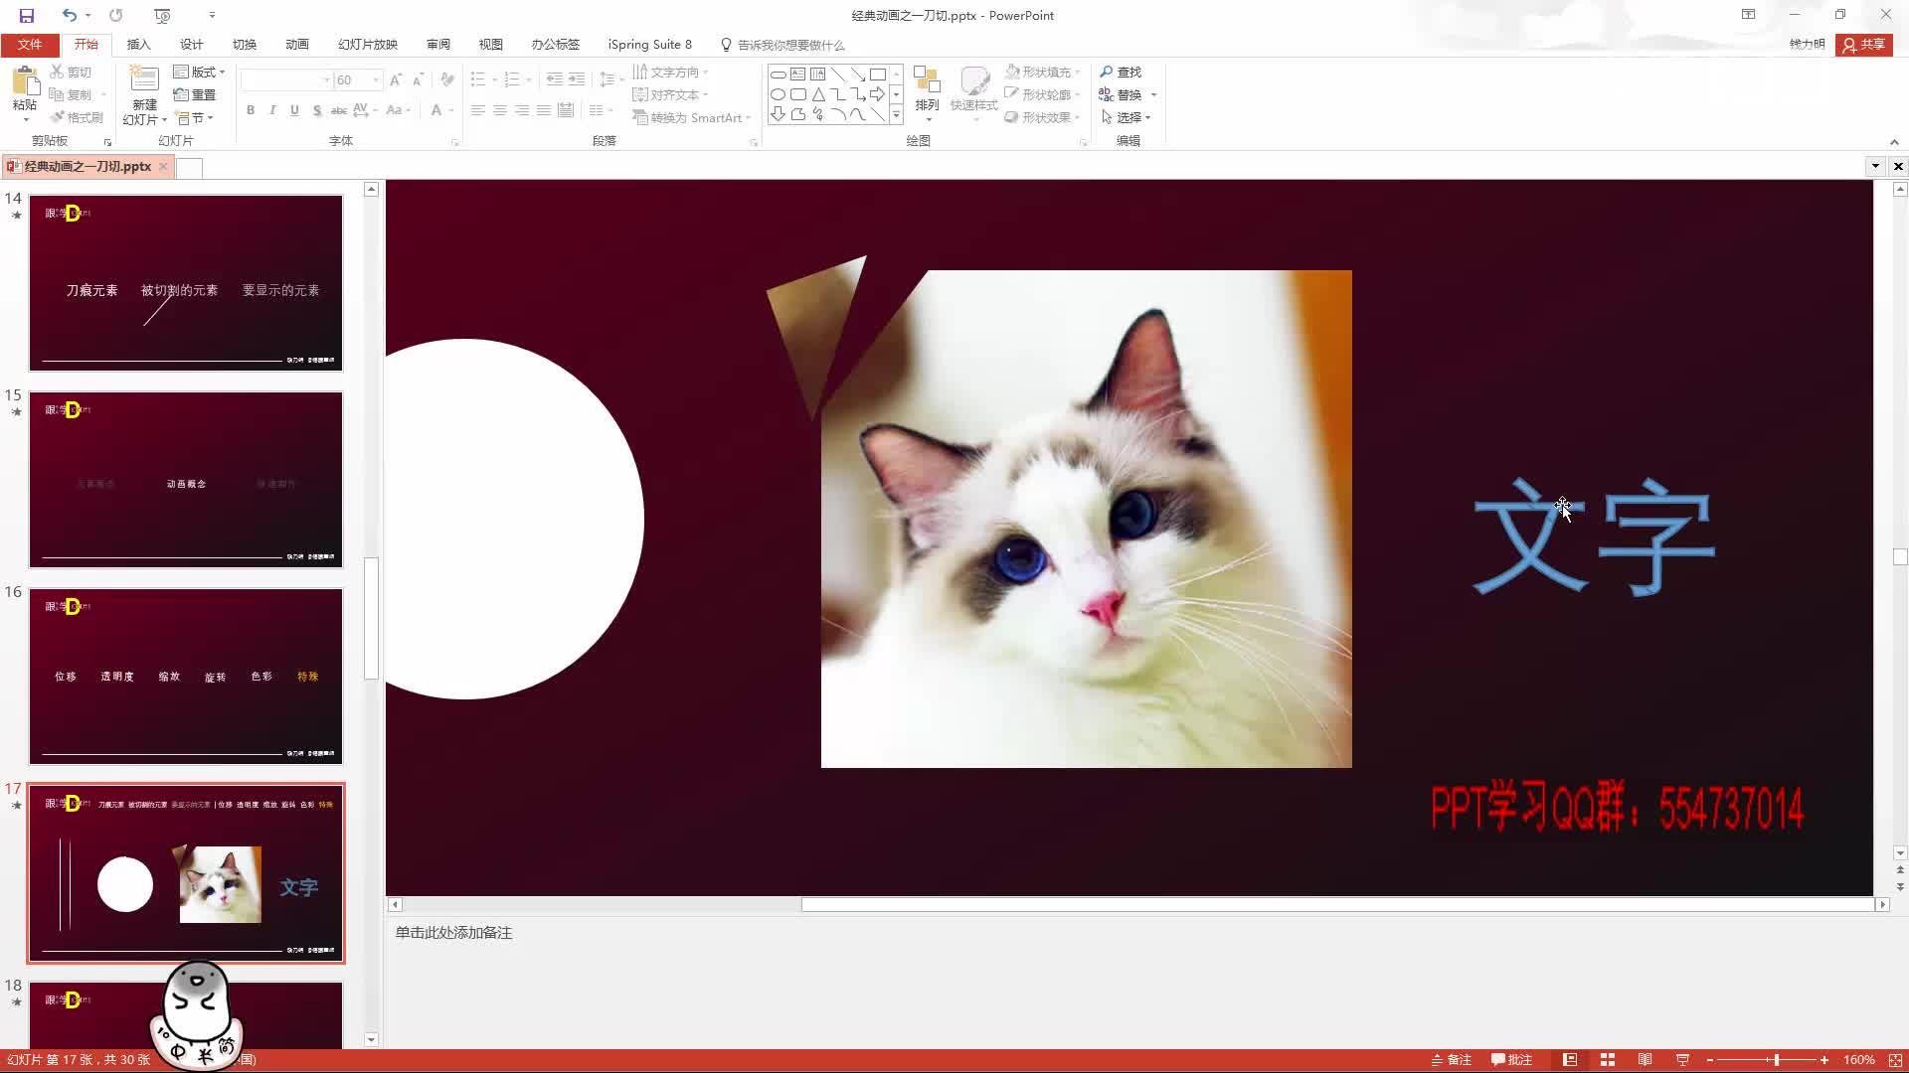Apply underline formatting to text
This screenshot has width=1909, height=1073.
(294, 110)
